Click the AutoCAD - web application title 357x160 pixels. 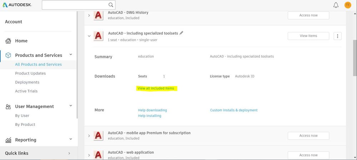click(x=131, y=152)
